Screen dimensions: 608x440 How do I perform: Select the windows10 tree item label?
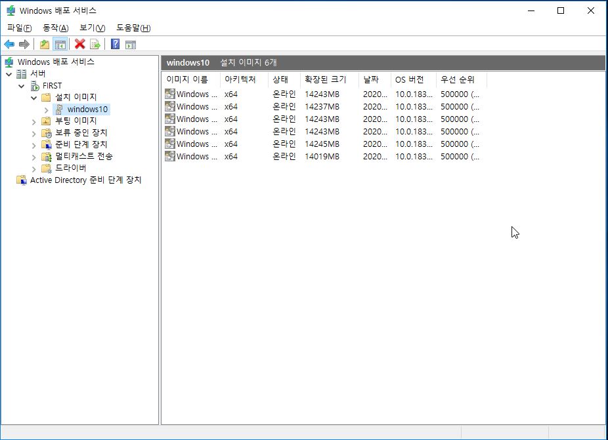[x=87, y=110]
